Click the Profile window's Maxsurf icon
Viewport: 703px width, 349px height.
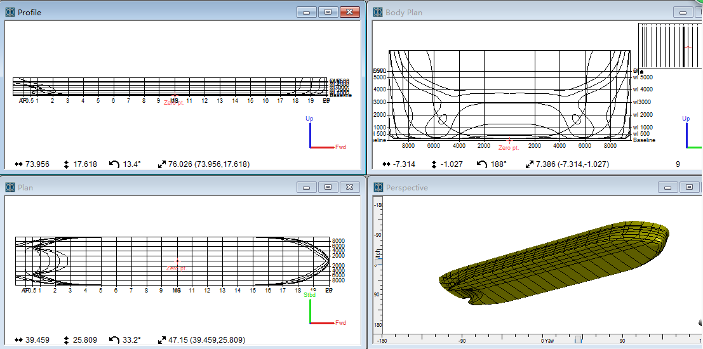[x=10, y=12]
